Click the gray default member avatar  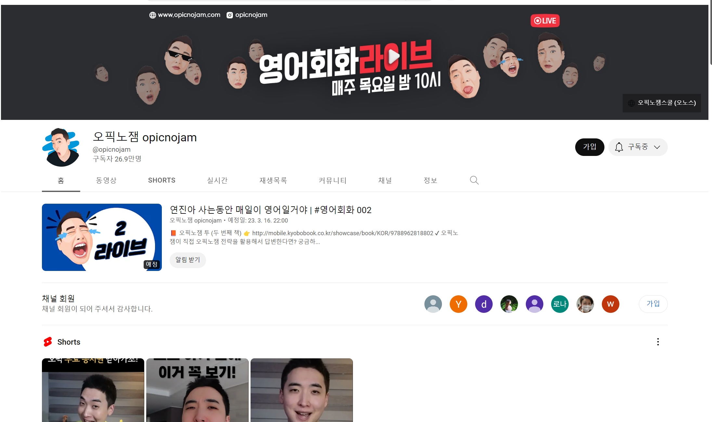pyautogui.click(x=433, y=304)
